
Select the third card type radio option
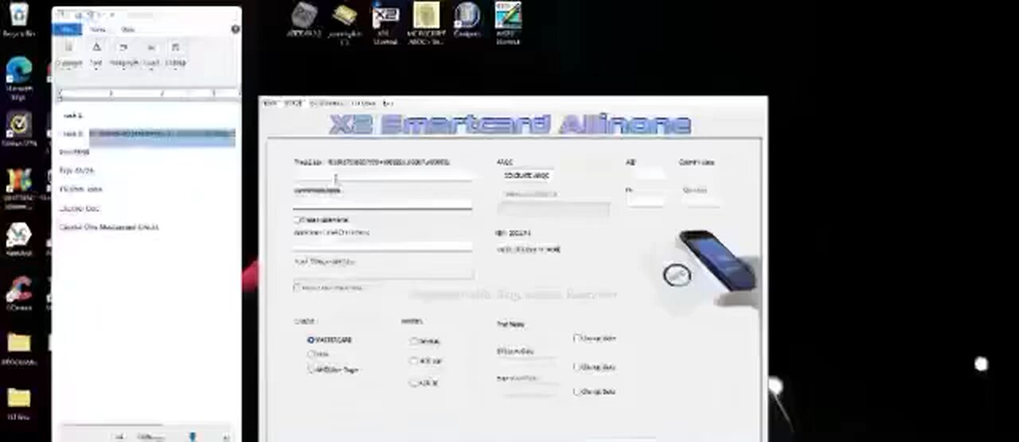(x=311, y=369)
